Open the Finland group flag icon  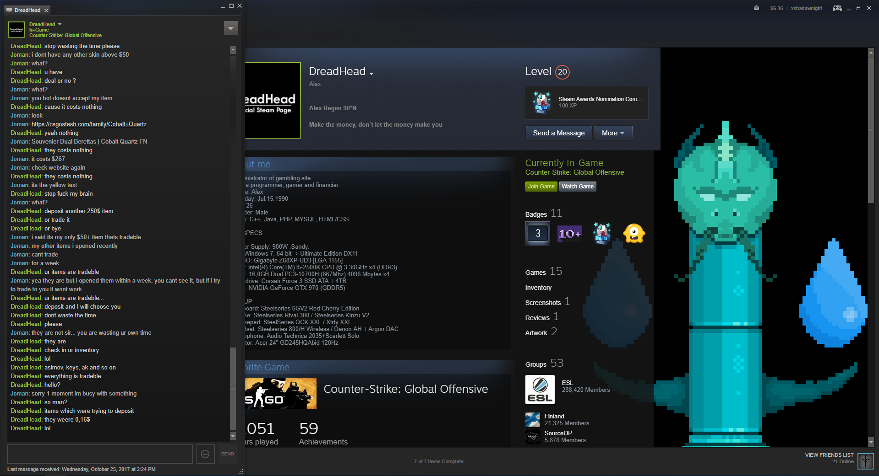(x=533, y=420)
